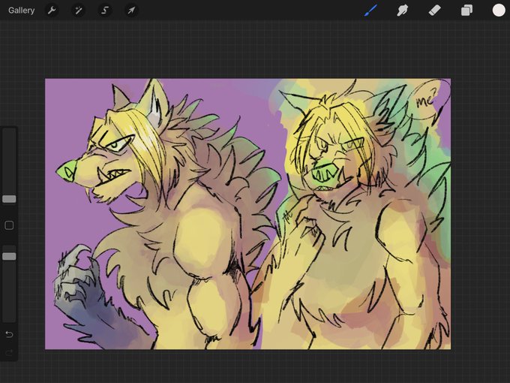Tap the square Modify button in sidebar
Image resolution: width=510 pixels, height=383 pixels.
pyautogui.click(x=9, y=225)
